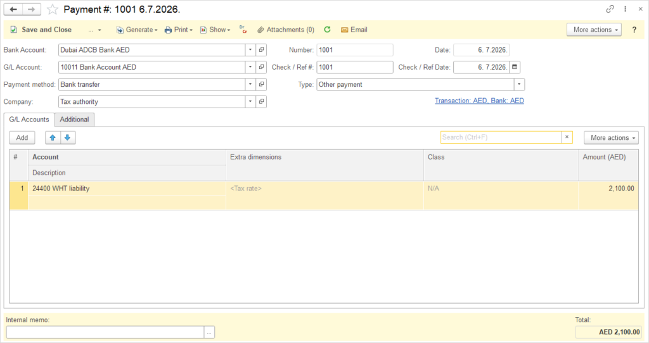649x343 pixels.
Task: Save and Close the payment
Action: coord(41,30)
